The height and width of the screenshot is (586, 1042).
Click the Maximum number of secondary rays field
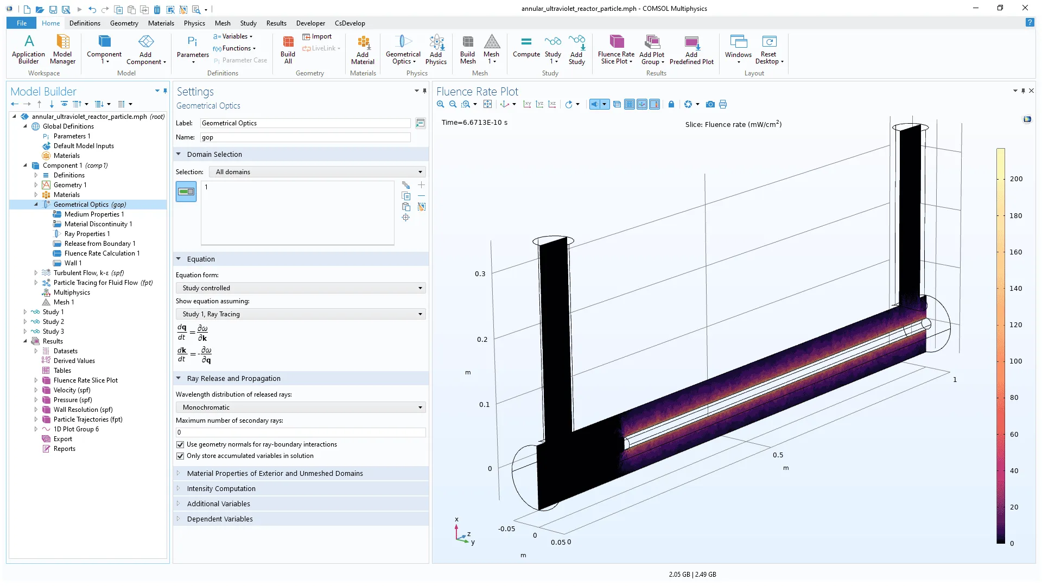pyautogui.click(x=301, y=432)
